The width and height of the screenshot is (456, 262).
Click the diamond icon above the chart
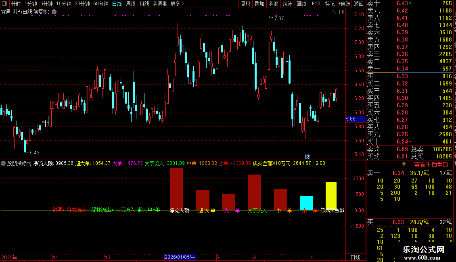coord(334,12)
